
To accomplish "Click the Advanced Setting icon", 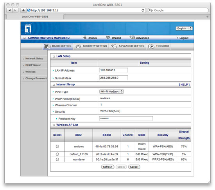I will point(114,47).
